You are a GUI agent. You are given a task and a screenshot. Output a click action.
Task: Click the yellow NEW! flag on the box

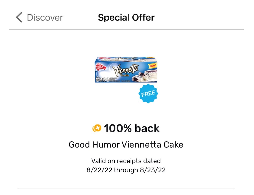click(152, 65)
